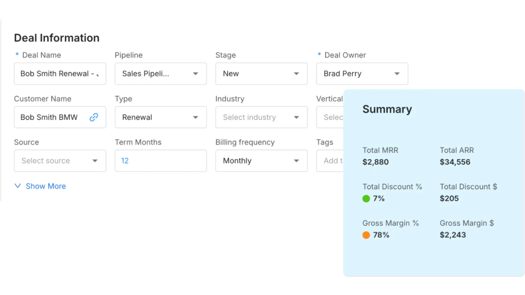
Task: Open the Billing frequency dropdown
Action: 261,161
